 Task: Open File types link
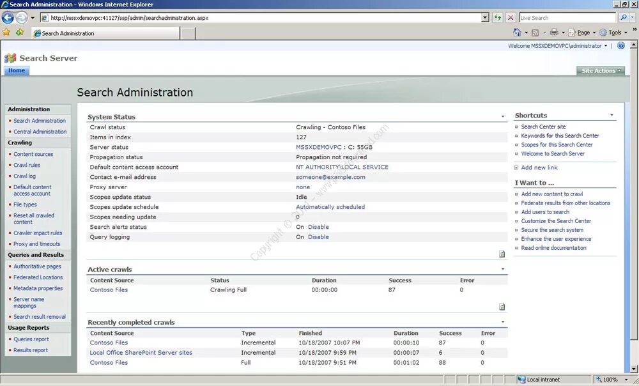coord(25,205)
